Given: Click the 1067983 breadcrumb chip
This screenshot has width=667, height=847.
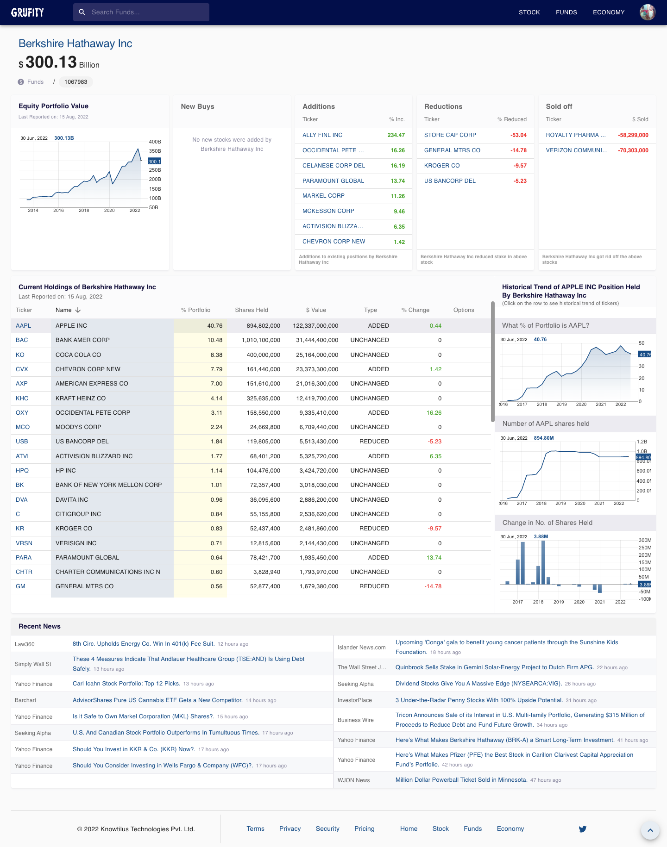Looking at the screenshot, I should click(x=76, y=82).
